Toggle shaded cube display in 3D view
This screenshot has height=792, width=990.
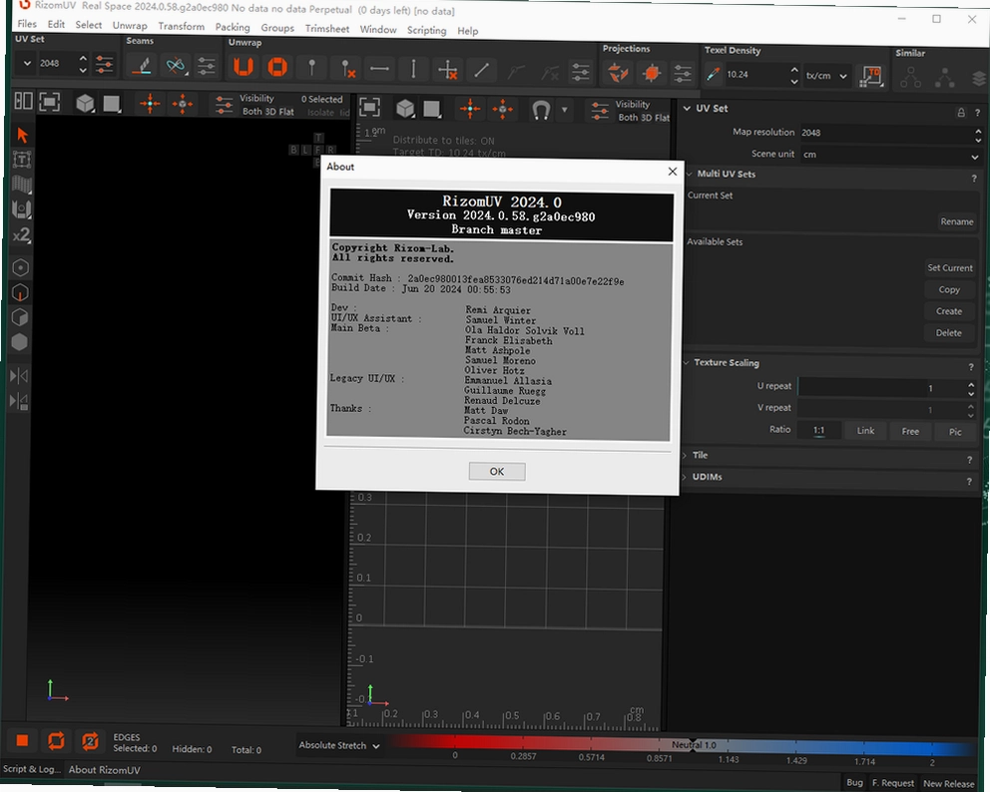[85, 102]
